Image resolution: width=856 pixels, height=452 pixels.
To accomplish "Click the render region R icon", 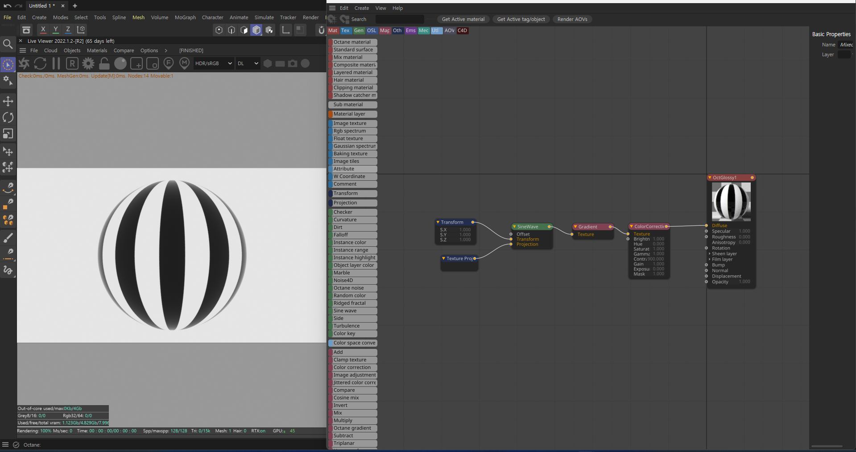I will 72,63.
